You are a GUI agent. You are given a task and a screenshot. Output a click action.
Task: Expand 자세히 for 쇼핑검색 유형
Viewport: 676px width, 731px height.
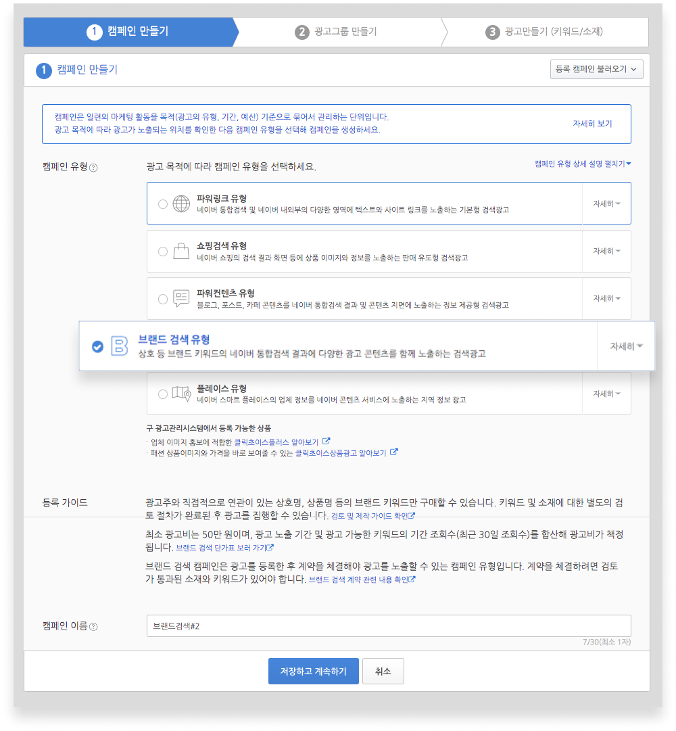coord(606,251)
